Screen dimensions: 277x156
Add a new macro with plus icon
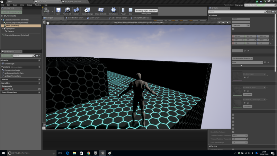(39, 79)
